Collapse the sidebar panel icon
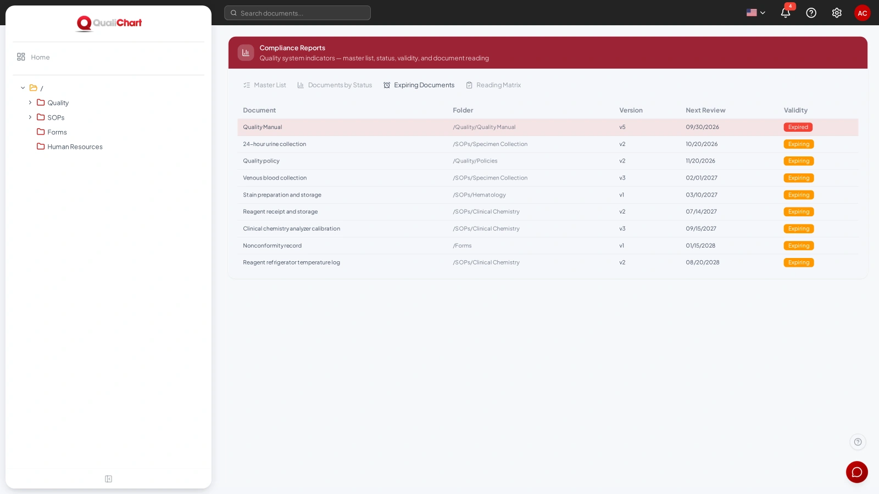The height and width of the screenshot is (494, 879). pyautogui.click(x=108, y=479)
